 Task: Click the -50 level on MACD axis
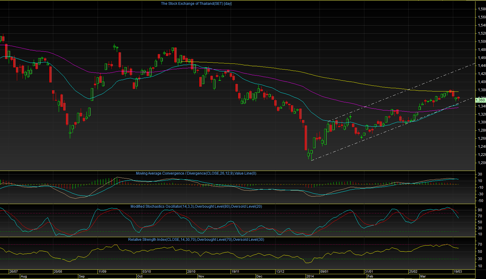click(x=480, y=201)
